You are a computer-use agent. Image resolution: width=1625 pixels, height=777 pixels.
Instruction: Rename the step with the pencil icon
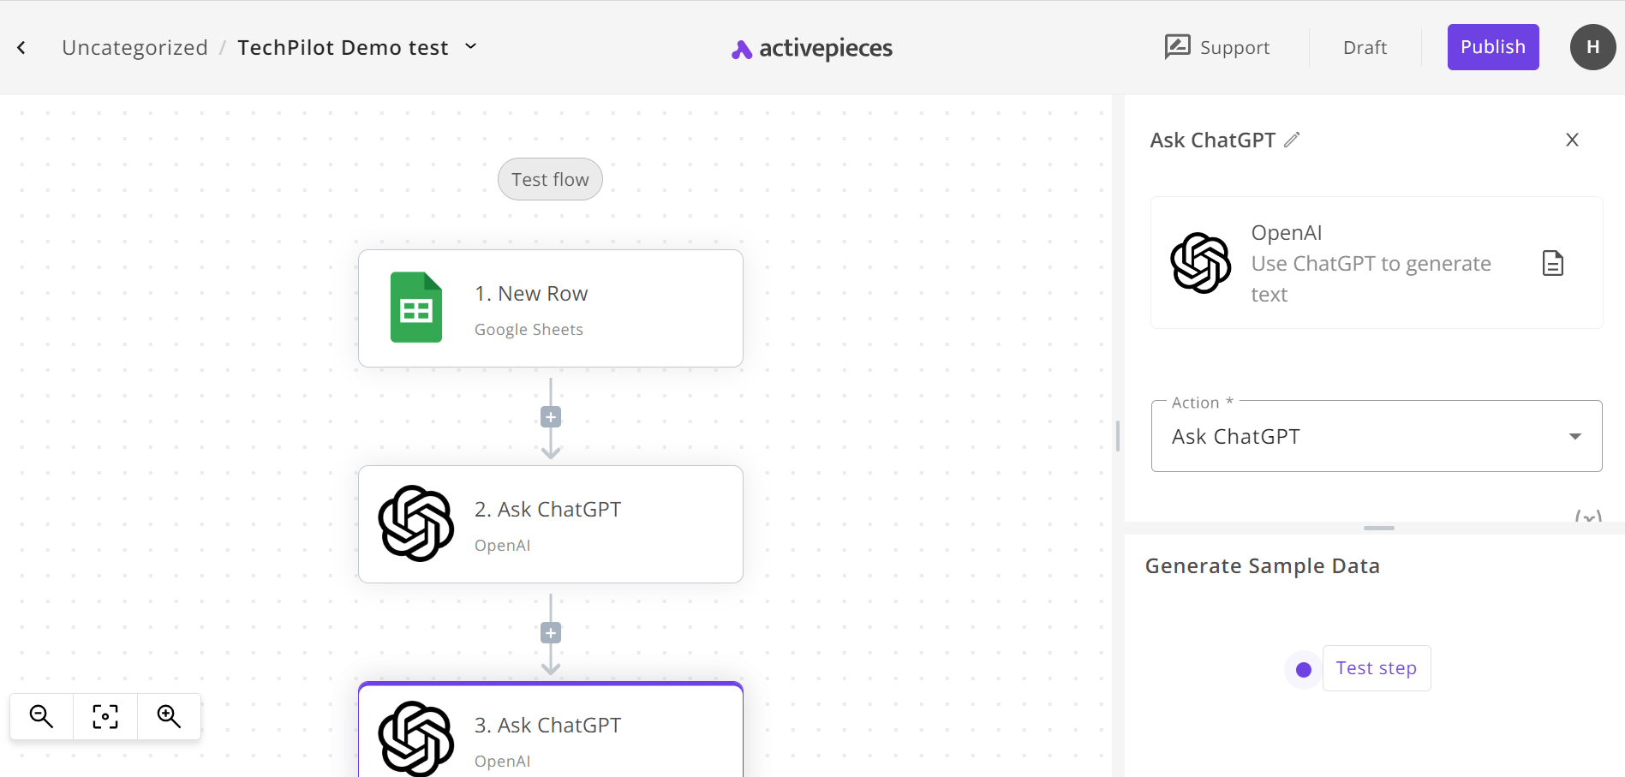pyautogui.click(x=1292, y=140)
